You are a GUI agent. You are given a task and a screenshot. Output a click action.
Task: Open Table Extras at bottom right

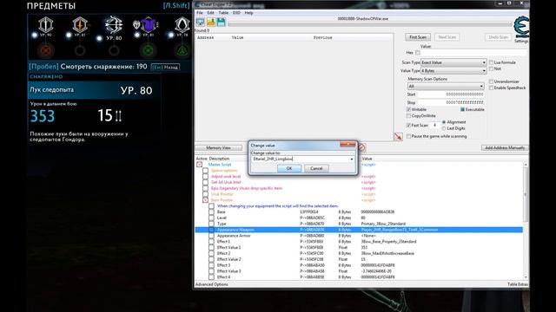point(518,284)
